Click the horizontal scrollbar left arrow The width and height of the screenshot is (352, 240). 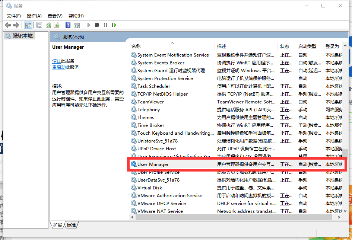133,217
